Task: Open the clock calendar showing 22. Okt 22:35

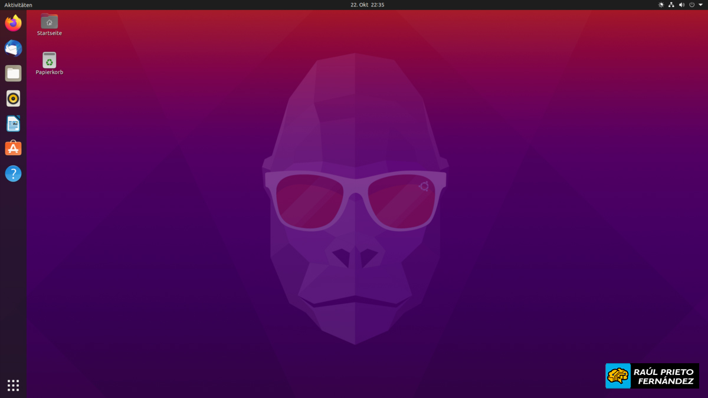Action: pyautogui.click(x=367, y=5)
